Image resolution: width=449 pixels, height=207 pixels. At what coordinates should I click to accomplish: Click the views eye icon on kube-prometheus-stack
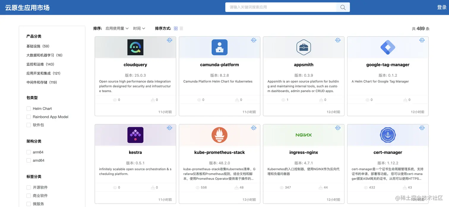198,187
